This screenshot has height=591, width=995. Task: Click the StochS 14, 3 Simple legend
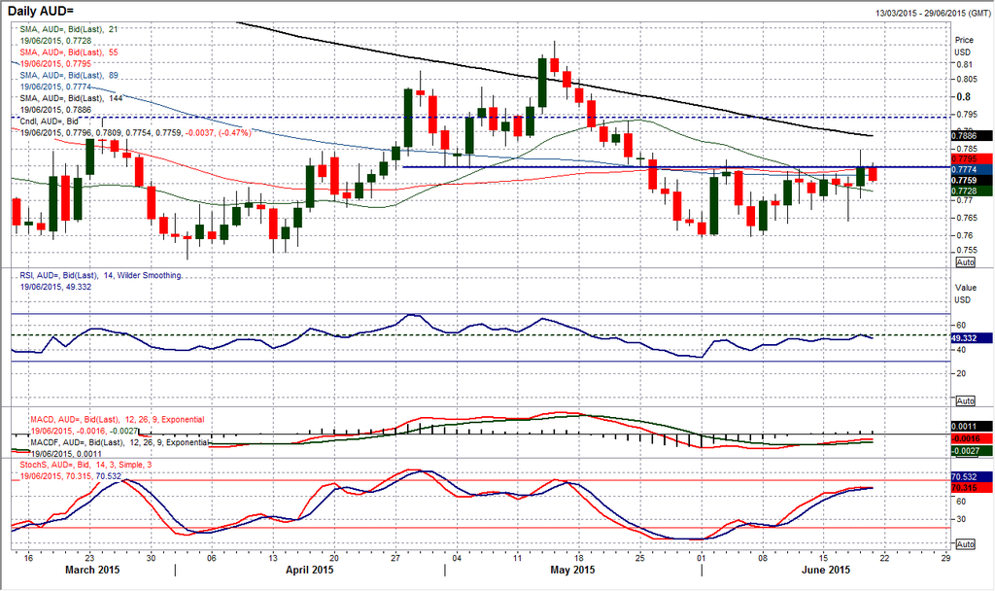86,466
